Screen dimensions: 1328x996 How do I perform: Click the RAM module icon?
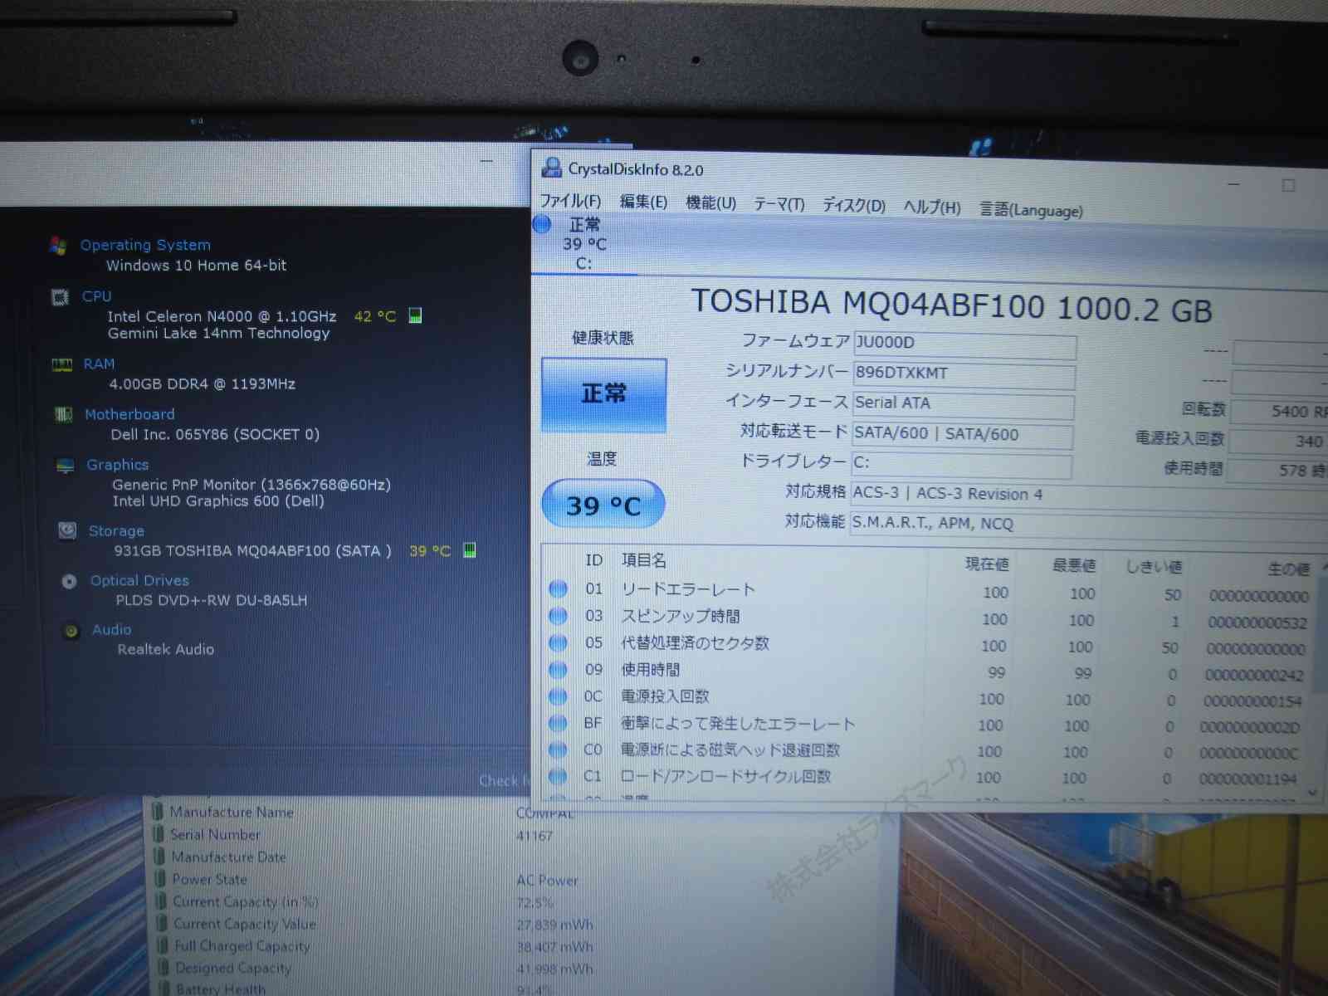[x=61, y=364]
